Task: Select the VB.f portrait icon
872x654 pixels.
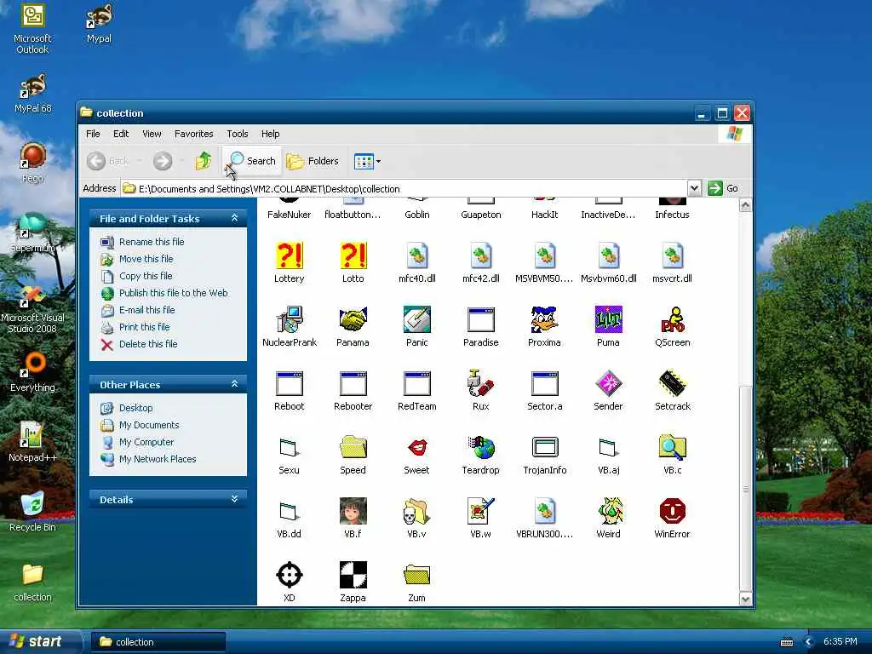Action: [353, 511]
